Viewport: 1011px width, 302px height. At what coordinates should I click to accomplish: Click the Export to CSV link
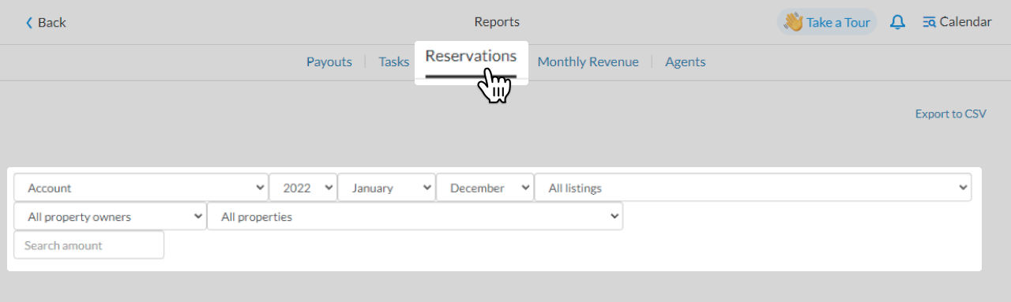(x=951, y=114)
